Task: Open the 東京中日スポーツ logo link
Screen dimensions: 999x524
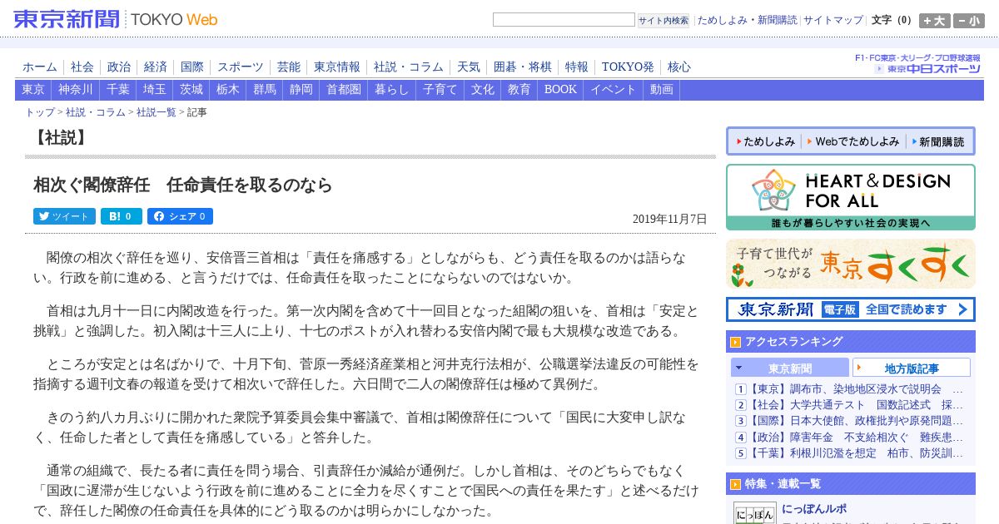Action: pyautogui.click(x=927, y=68)
